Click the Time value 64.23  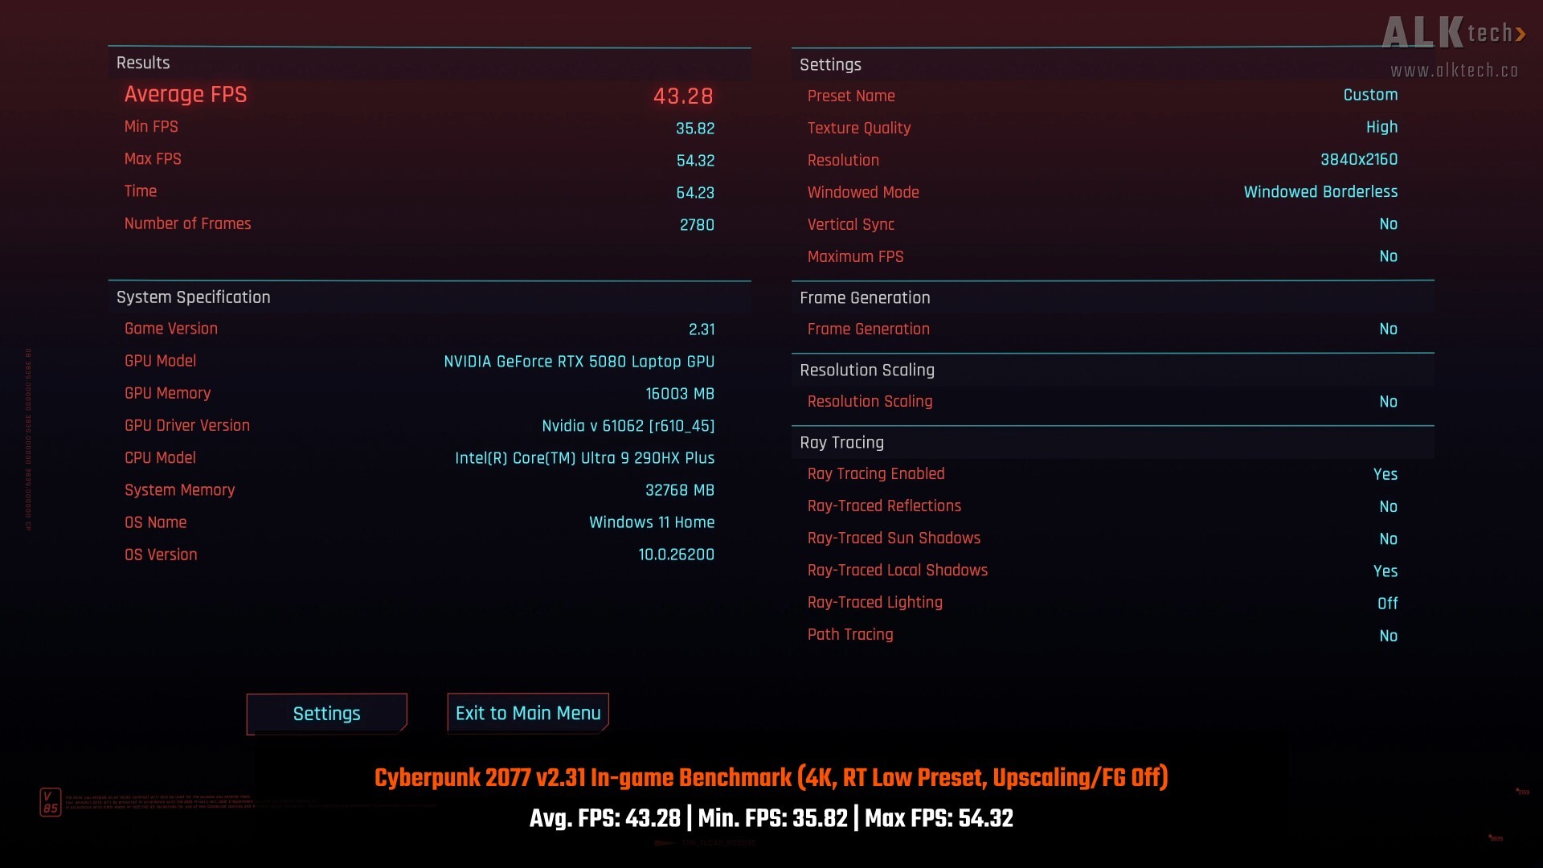[695, 193]
